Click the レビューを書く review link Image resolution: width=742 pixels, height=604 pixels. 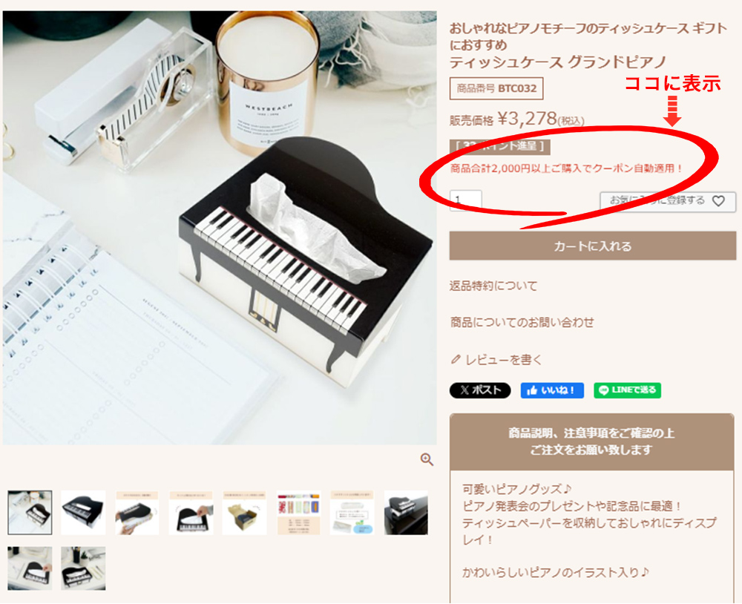(504, 360)
